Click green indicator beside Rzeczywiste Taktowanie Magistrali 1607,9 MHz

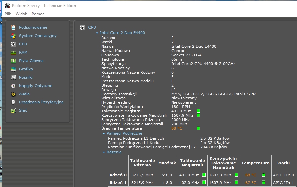[198, 115]
